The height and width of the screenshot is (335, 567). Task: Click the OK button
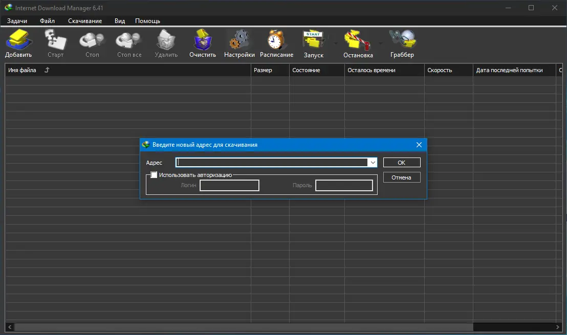click(x=401, y=162)
